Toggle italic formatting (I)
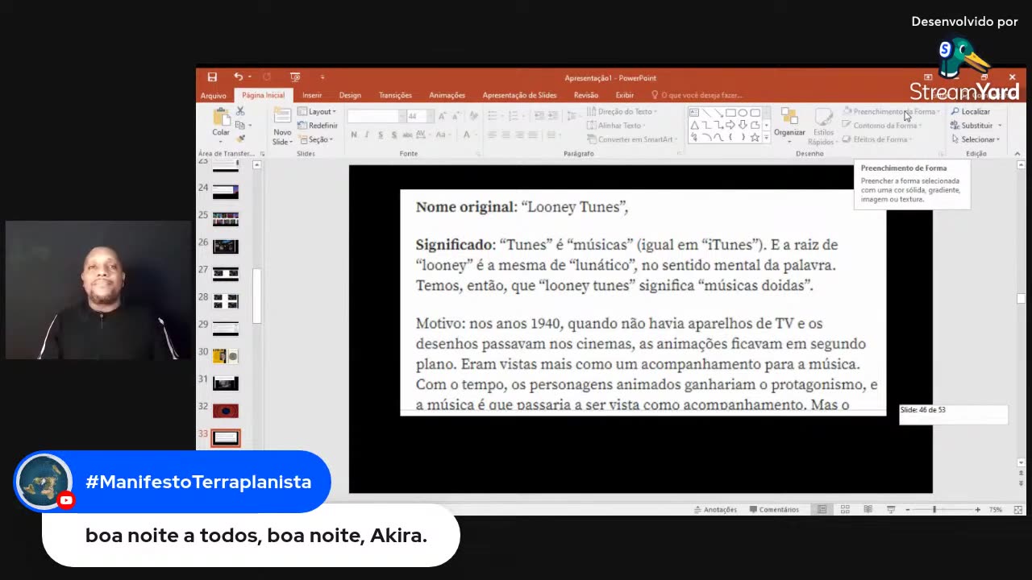 tap(366, 135)
